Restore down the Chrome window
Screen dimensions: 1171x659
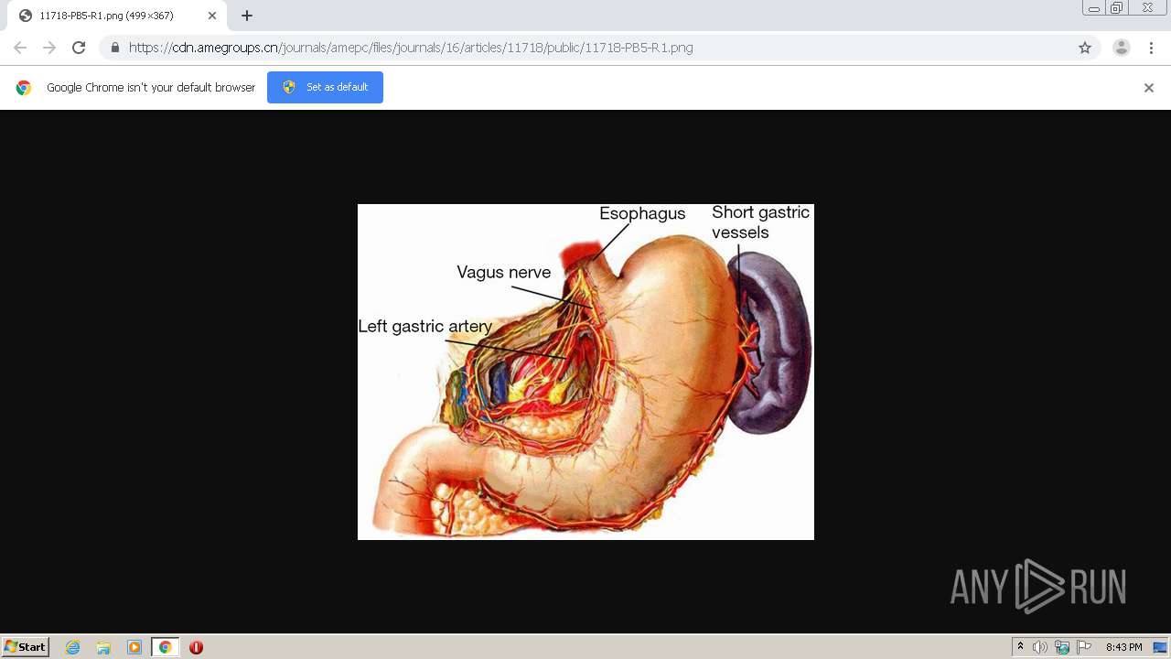tap(1117, 8)
